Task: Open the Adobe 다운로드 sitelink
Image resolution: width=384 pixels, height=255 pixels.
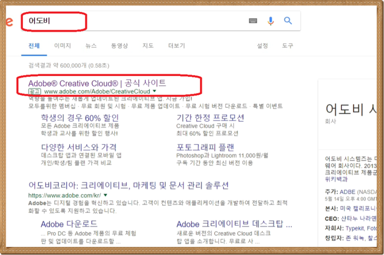Action: tap(69, 224)
